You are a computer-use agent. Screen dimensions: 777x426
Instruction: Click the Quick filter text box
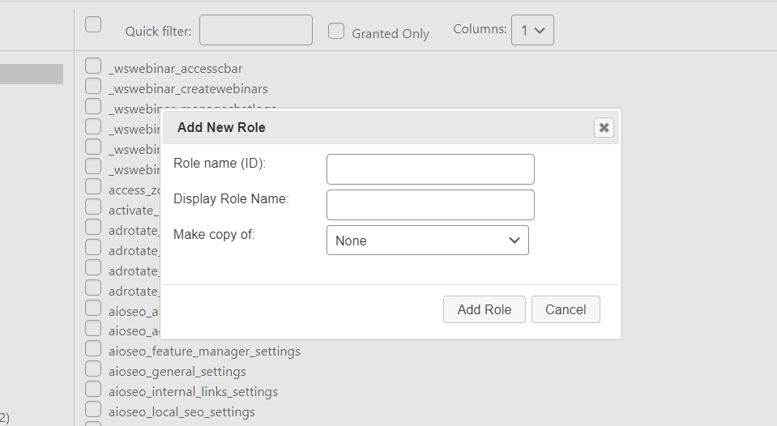pos(255,30)
